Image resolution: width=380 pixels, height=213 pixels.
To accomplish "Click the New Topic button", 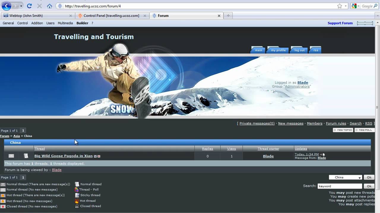I will 343,130.
